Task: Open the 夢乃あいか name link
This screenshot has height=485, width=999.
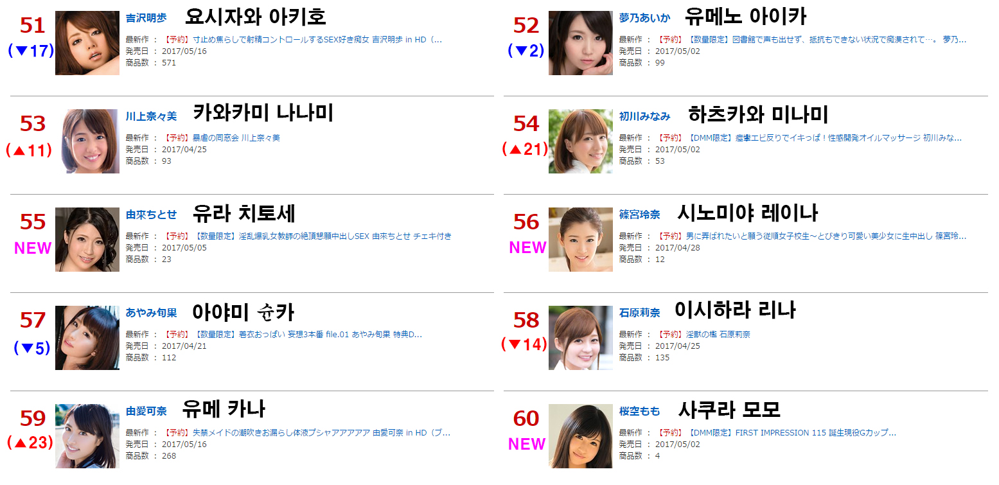Action: coord(644,18)
